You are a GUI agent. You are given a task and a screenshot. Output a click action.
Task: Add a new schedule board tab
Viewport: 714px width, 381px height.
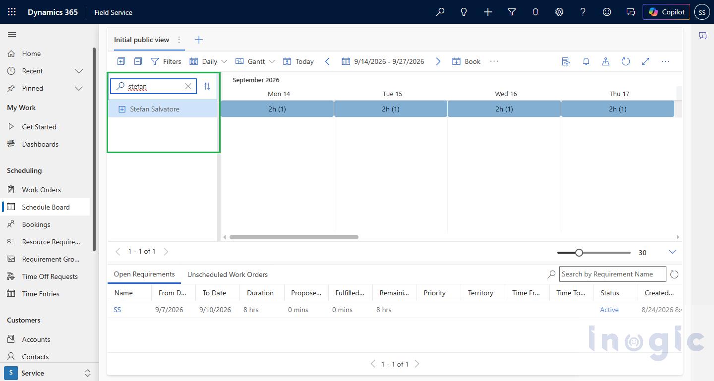click(199, 40)
